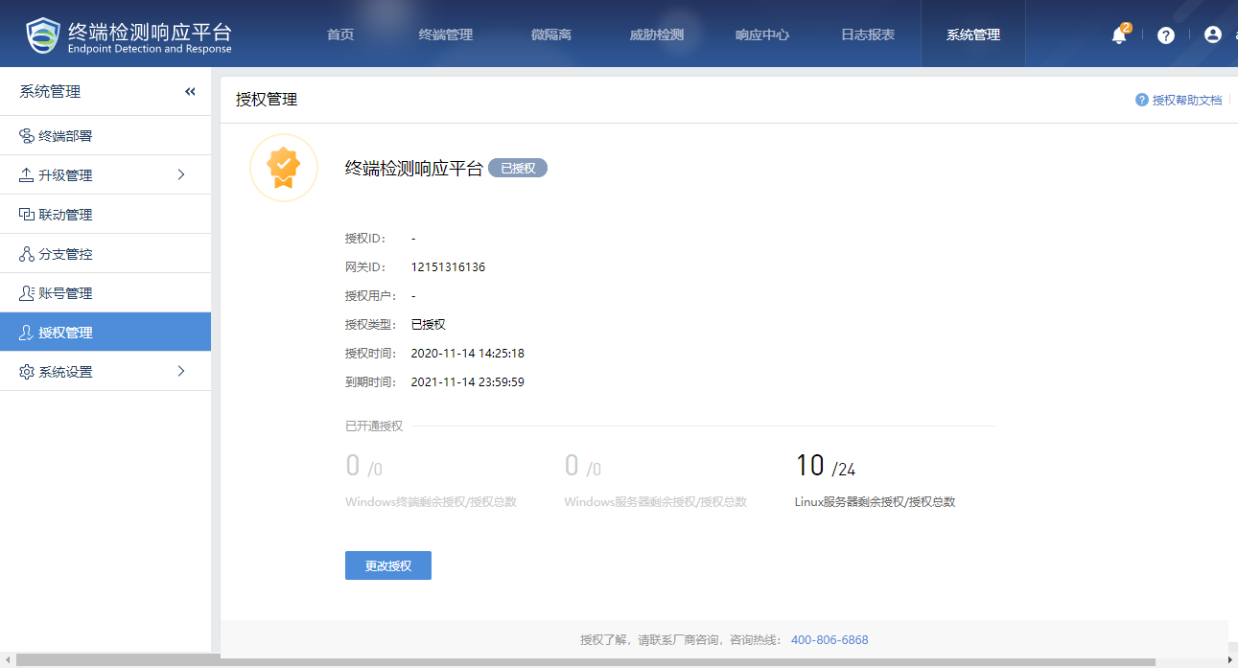Select 授权管理 in the sidebar
The height and width of the screenshot is (668, 1238).
point(65,333)
